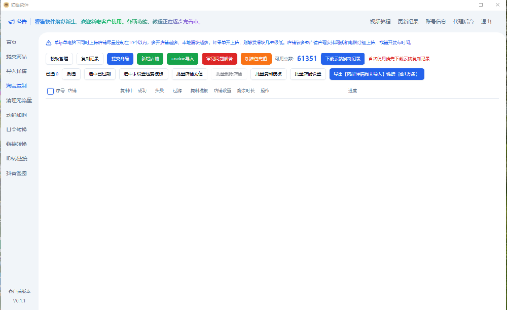Open the 提交商品 sidebar page

[16, 57]
